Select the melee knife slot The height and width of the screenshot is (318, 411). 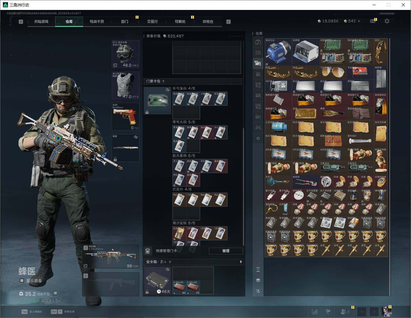[x=125, y=148]
